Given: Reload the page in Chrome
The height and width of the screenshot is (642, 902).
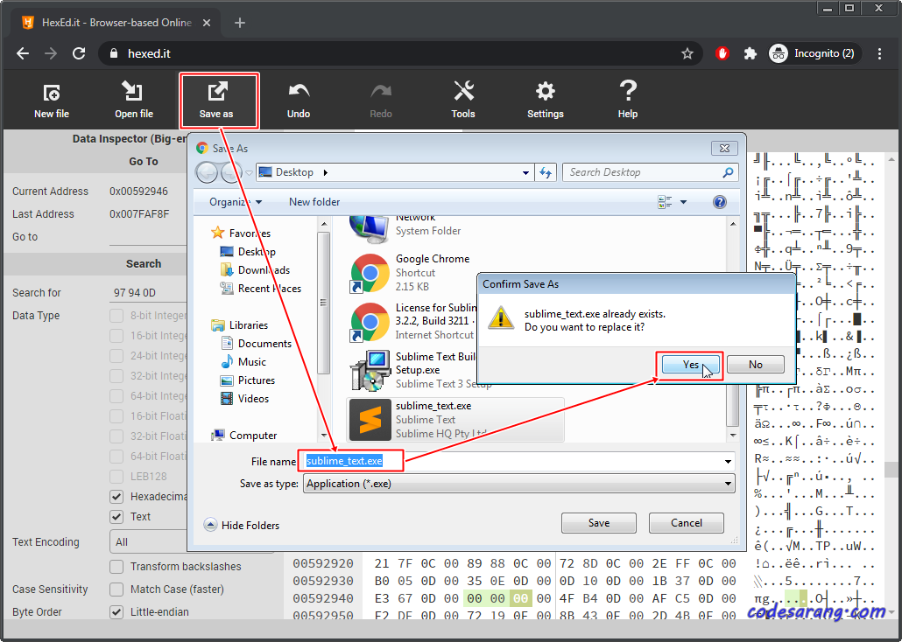Looking at the screenshot, I should (x=79, y=53).
